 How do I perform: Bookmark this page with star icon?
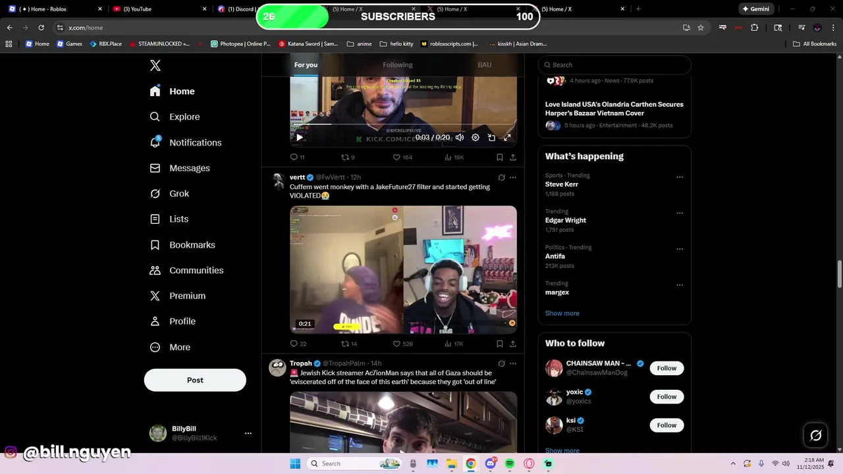701,28
